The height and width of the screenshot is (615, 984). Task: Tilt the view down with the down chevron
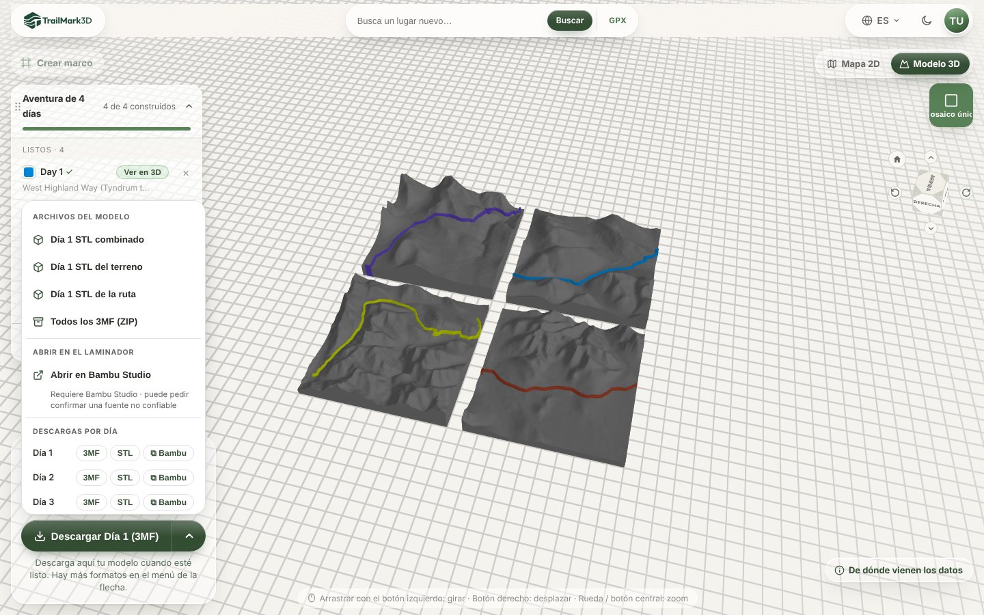point(931,228)
